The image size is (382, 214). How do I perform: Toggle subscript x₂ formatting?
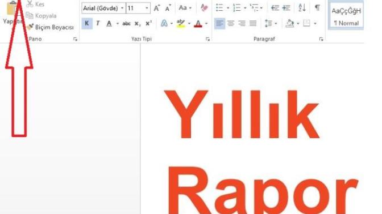[x=138, y=23]
